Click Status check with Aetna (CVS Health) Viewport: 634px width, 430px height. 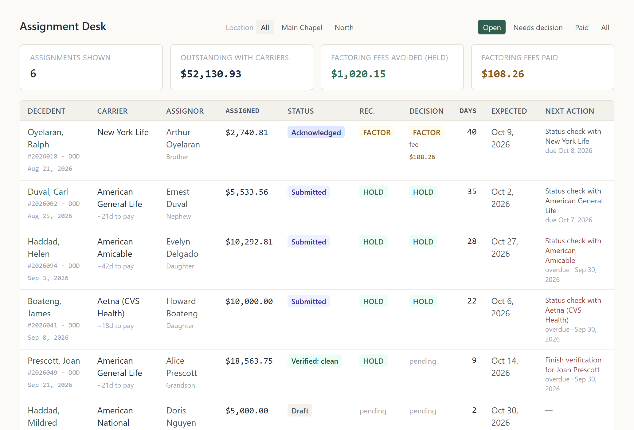(x=573, y=310)
